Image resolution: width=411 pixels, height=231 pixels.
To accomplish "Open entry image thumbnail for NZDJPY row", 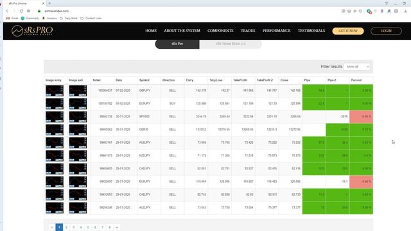I will point(55,155).
